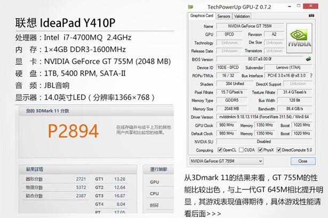Click GT4 result 8.04
328x218 pixels.
(x=121, y=204)
